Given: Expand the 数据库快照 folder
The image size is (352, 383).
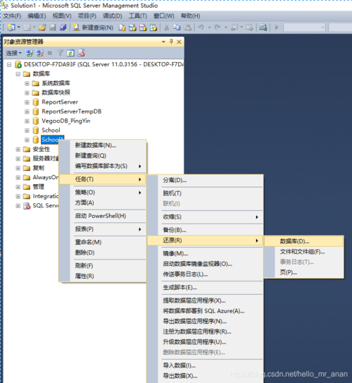Looking at the screenshot, I should tap(27, 93).
